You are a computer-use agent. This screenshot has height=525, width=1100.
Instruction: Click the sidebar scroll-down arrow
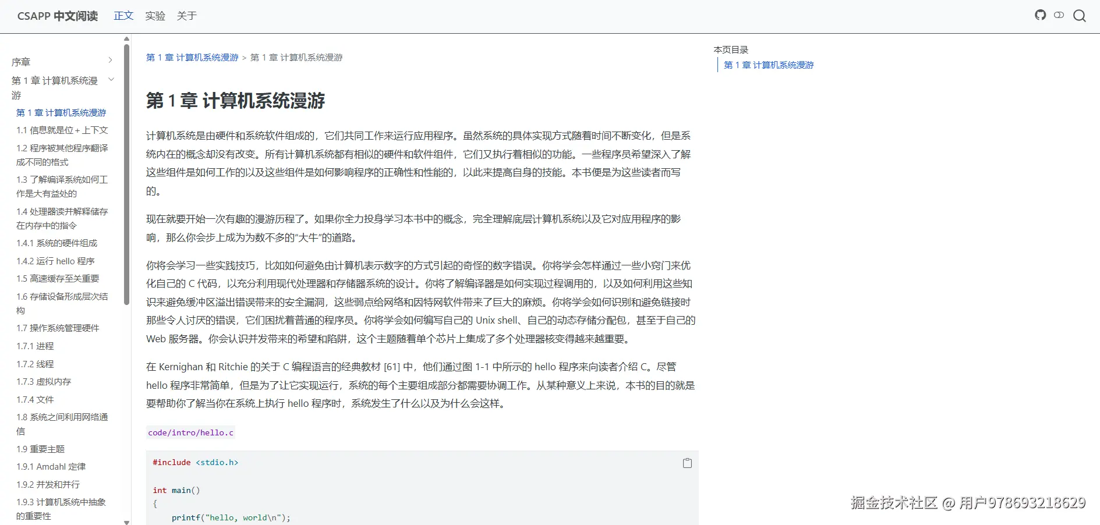point(127,522)
